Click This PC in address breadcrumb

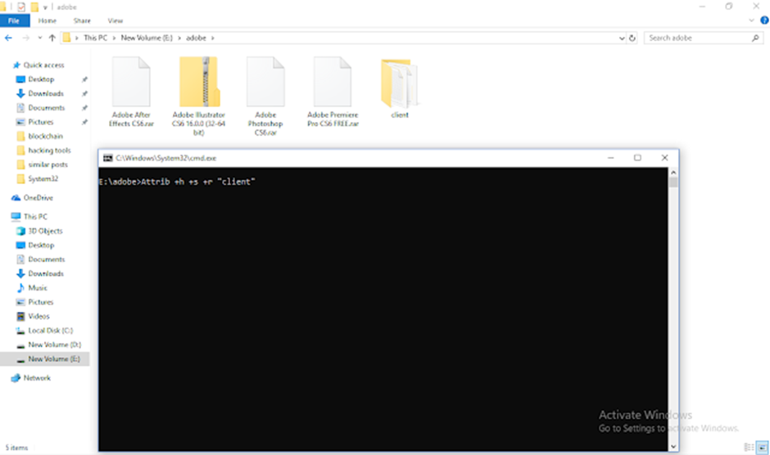(x=95, y=38)
